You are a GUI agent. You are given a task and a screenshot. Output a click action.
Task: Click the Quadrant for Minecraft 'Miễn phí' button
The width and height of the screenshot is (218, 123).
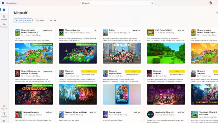(181, 112)
